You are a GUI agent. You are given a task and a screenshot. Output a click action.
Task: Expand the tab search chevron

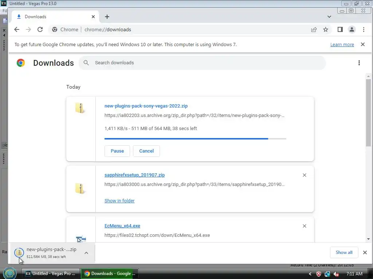329,17
